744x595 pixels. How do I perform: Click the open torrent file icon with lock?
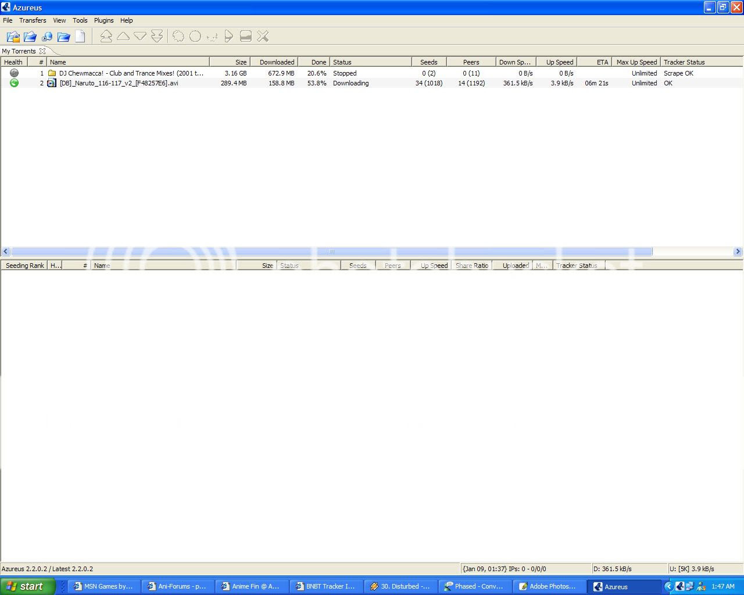point(13,37)
